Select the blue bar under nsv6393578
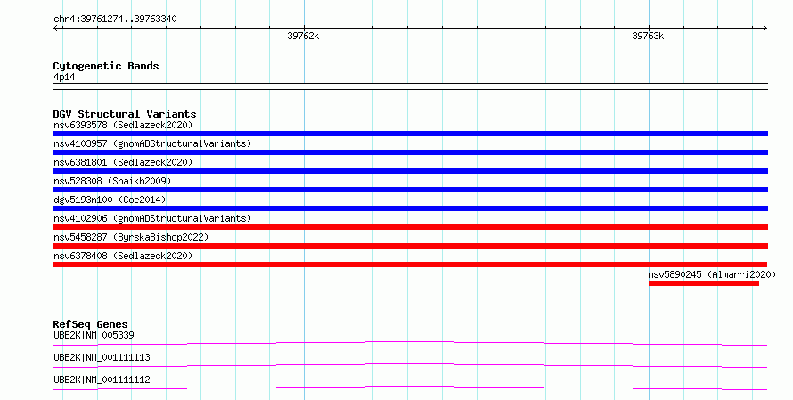This screenshot has height=400, width=793. [410, 134]
